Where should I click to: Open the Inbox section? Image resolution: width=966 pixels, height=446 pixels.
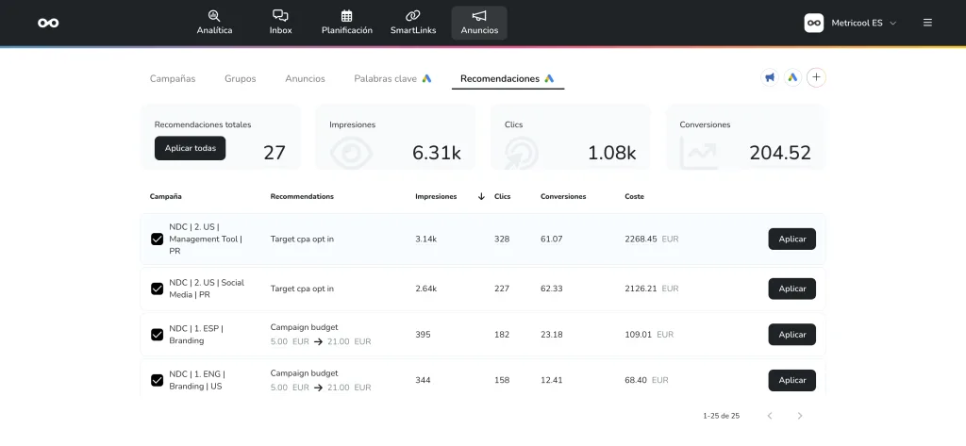click(280, 23)
